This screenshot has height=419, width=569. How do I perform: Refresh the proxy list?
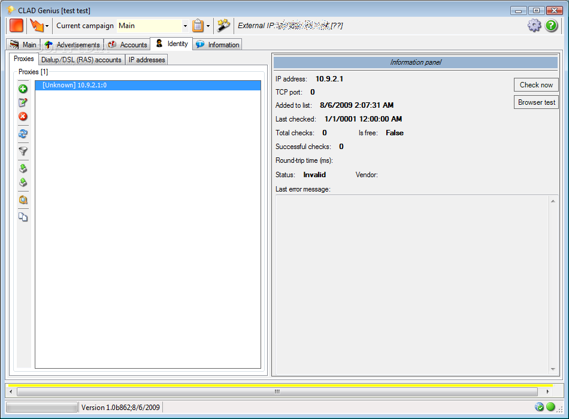[x=23, y=134]
